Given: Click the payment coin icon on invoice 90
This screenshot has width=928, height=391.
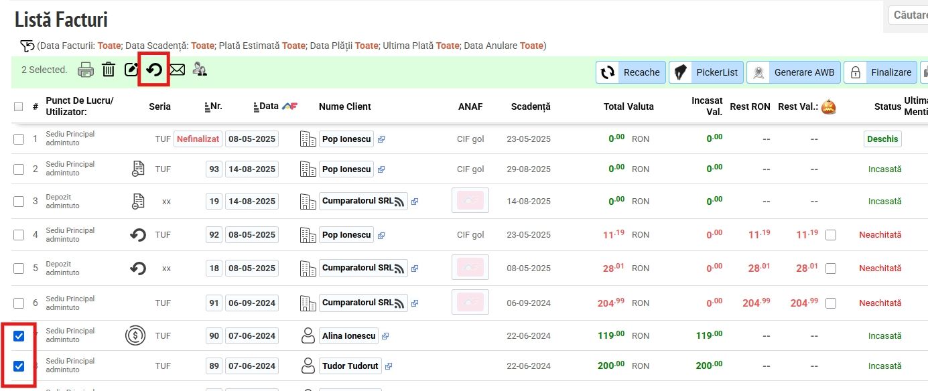Looking at the screenshot, I should click(135, 335).
